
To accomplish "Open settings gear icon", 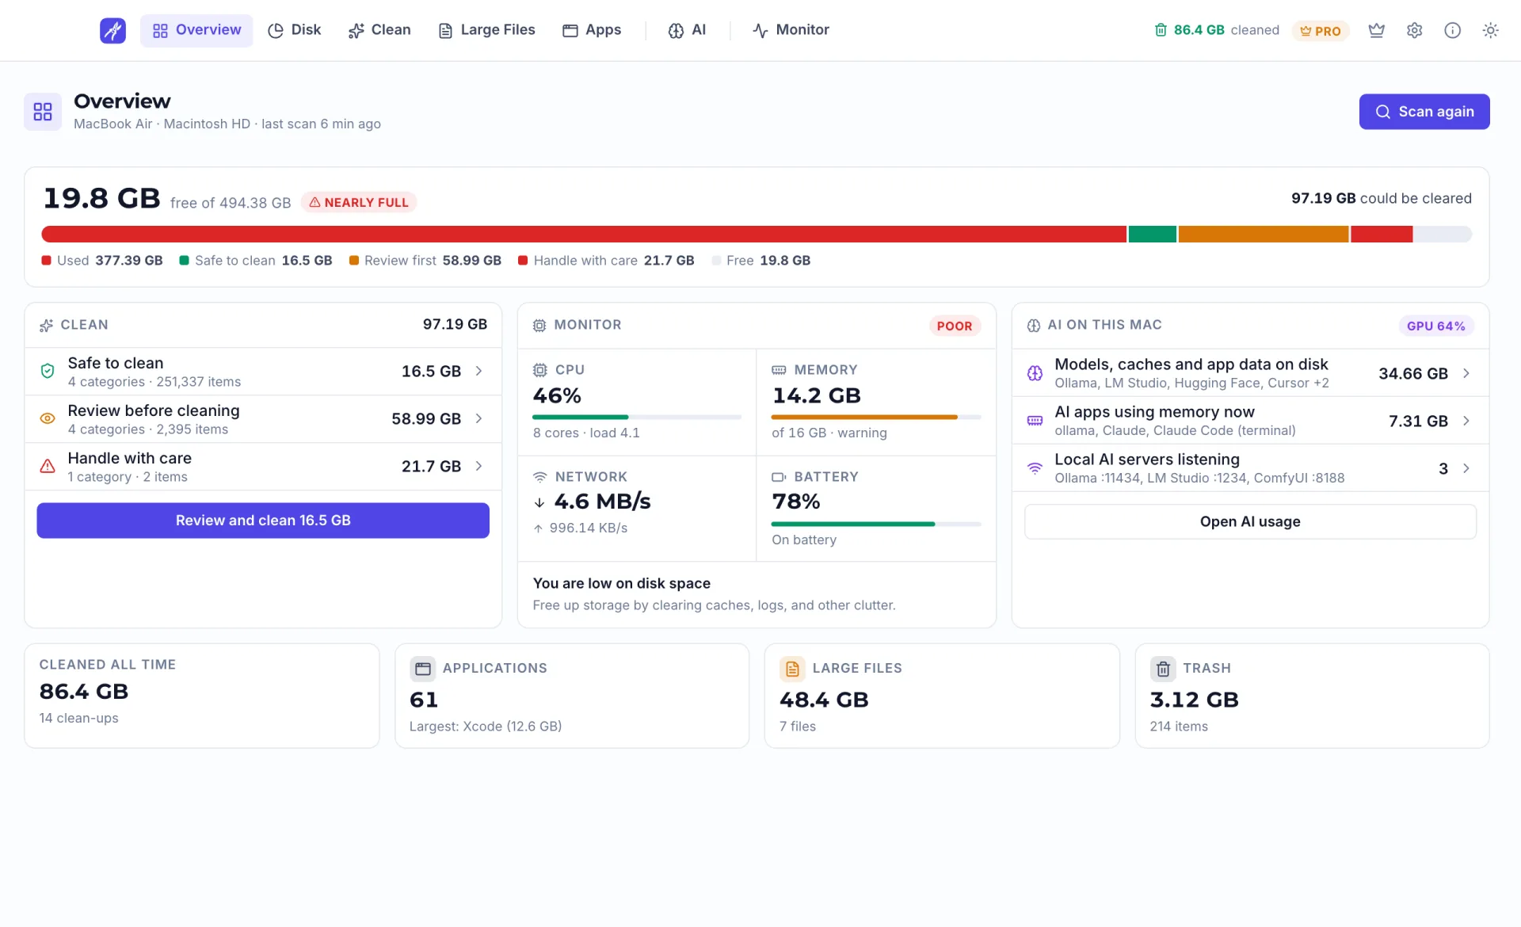I will 1414,30.
